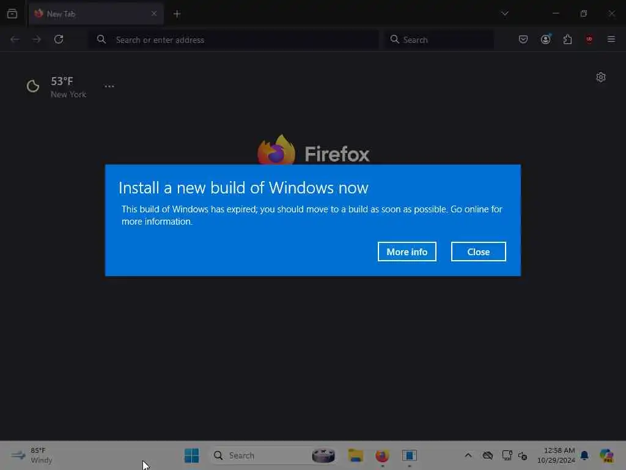The height and width of the screenshot is (470, 626).
Task: Open the Firefox account icon
Action: tap(545, 39)
